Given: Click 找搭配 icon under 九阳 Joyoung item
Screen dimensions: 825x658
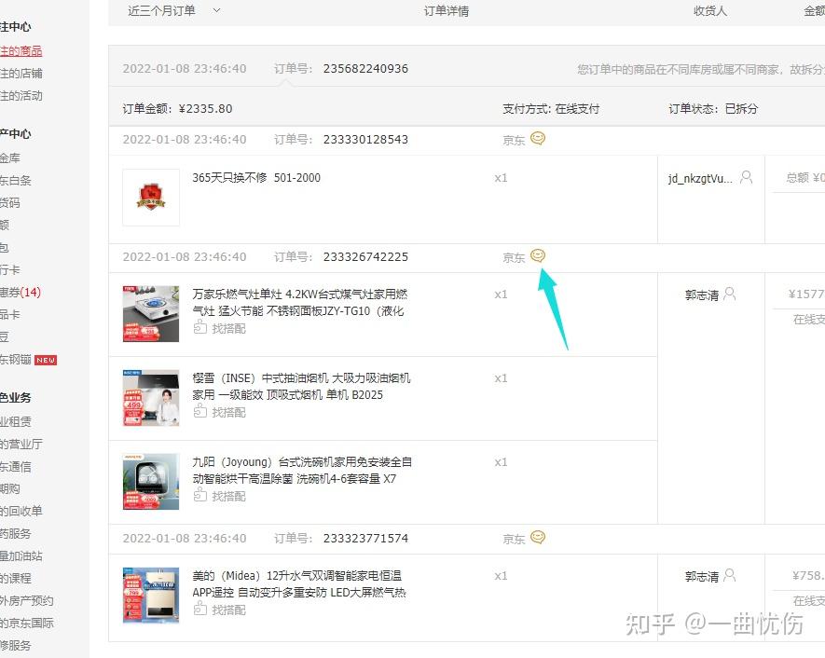Looking at the screenshot, I should [199, 495].
